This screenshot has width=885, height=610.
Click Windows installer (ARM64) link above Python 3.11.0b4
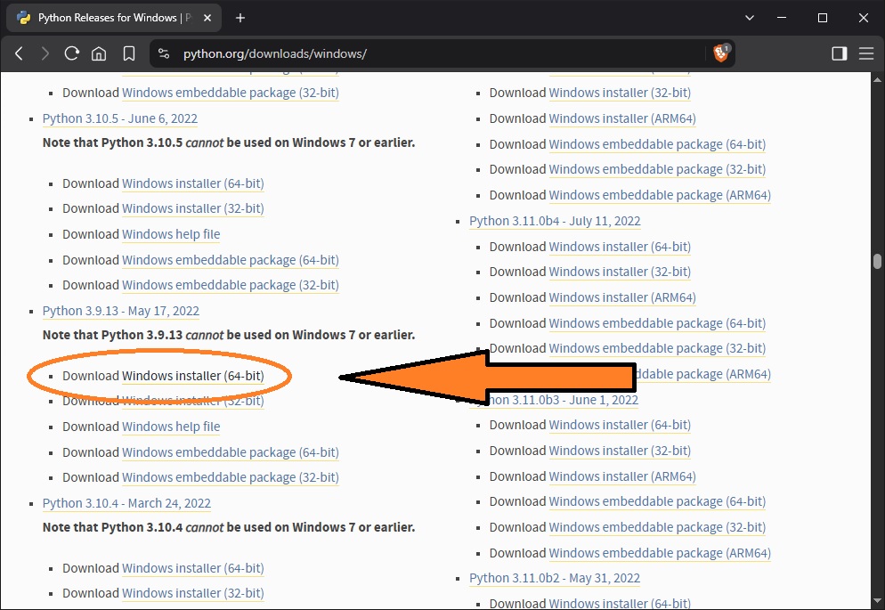622,118
